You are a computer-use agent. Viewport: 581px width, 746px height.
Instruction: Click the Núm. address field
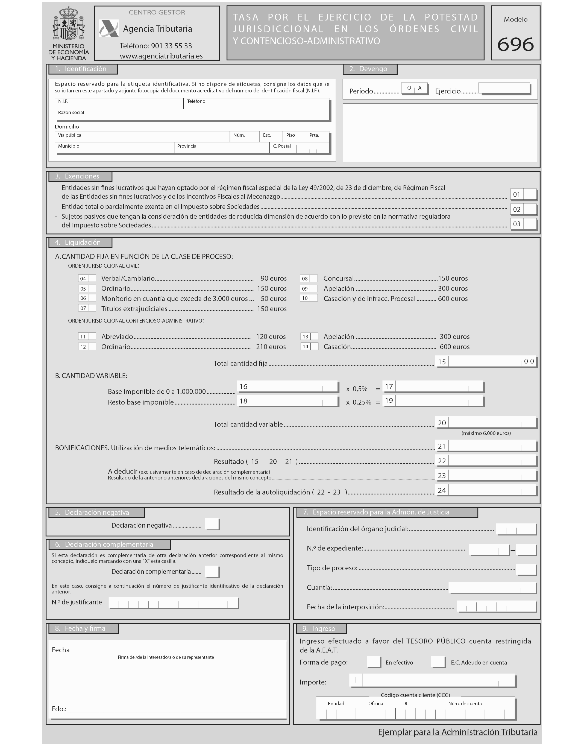(245, 137)
